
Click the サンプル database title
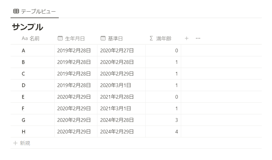[28, 27]
